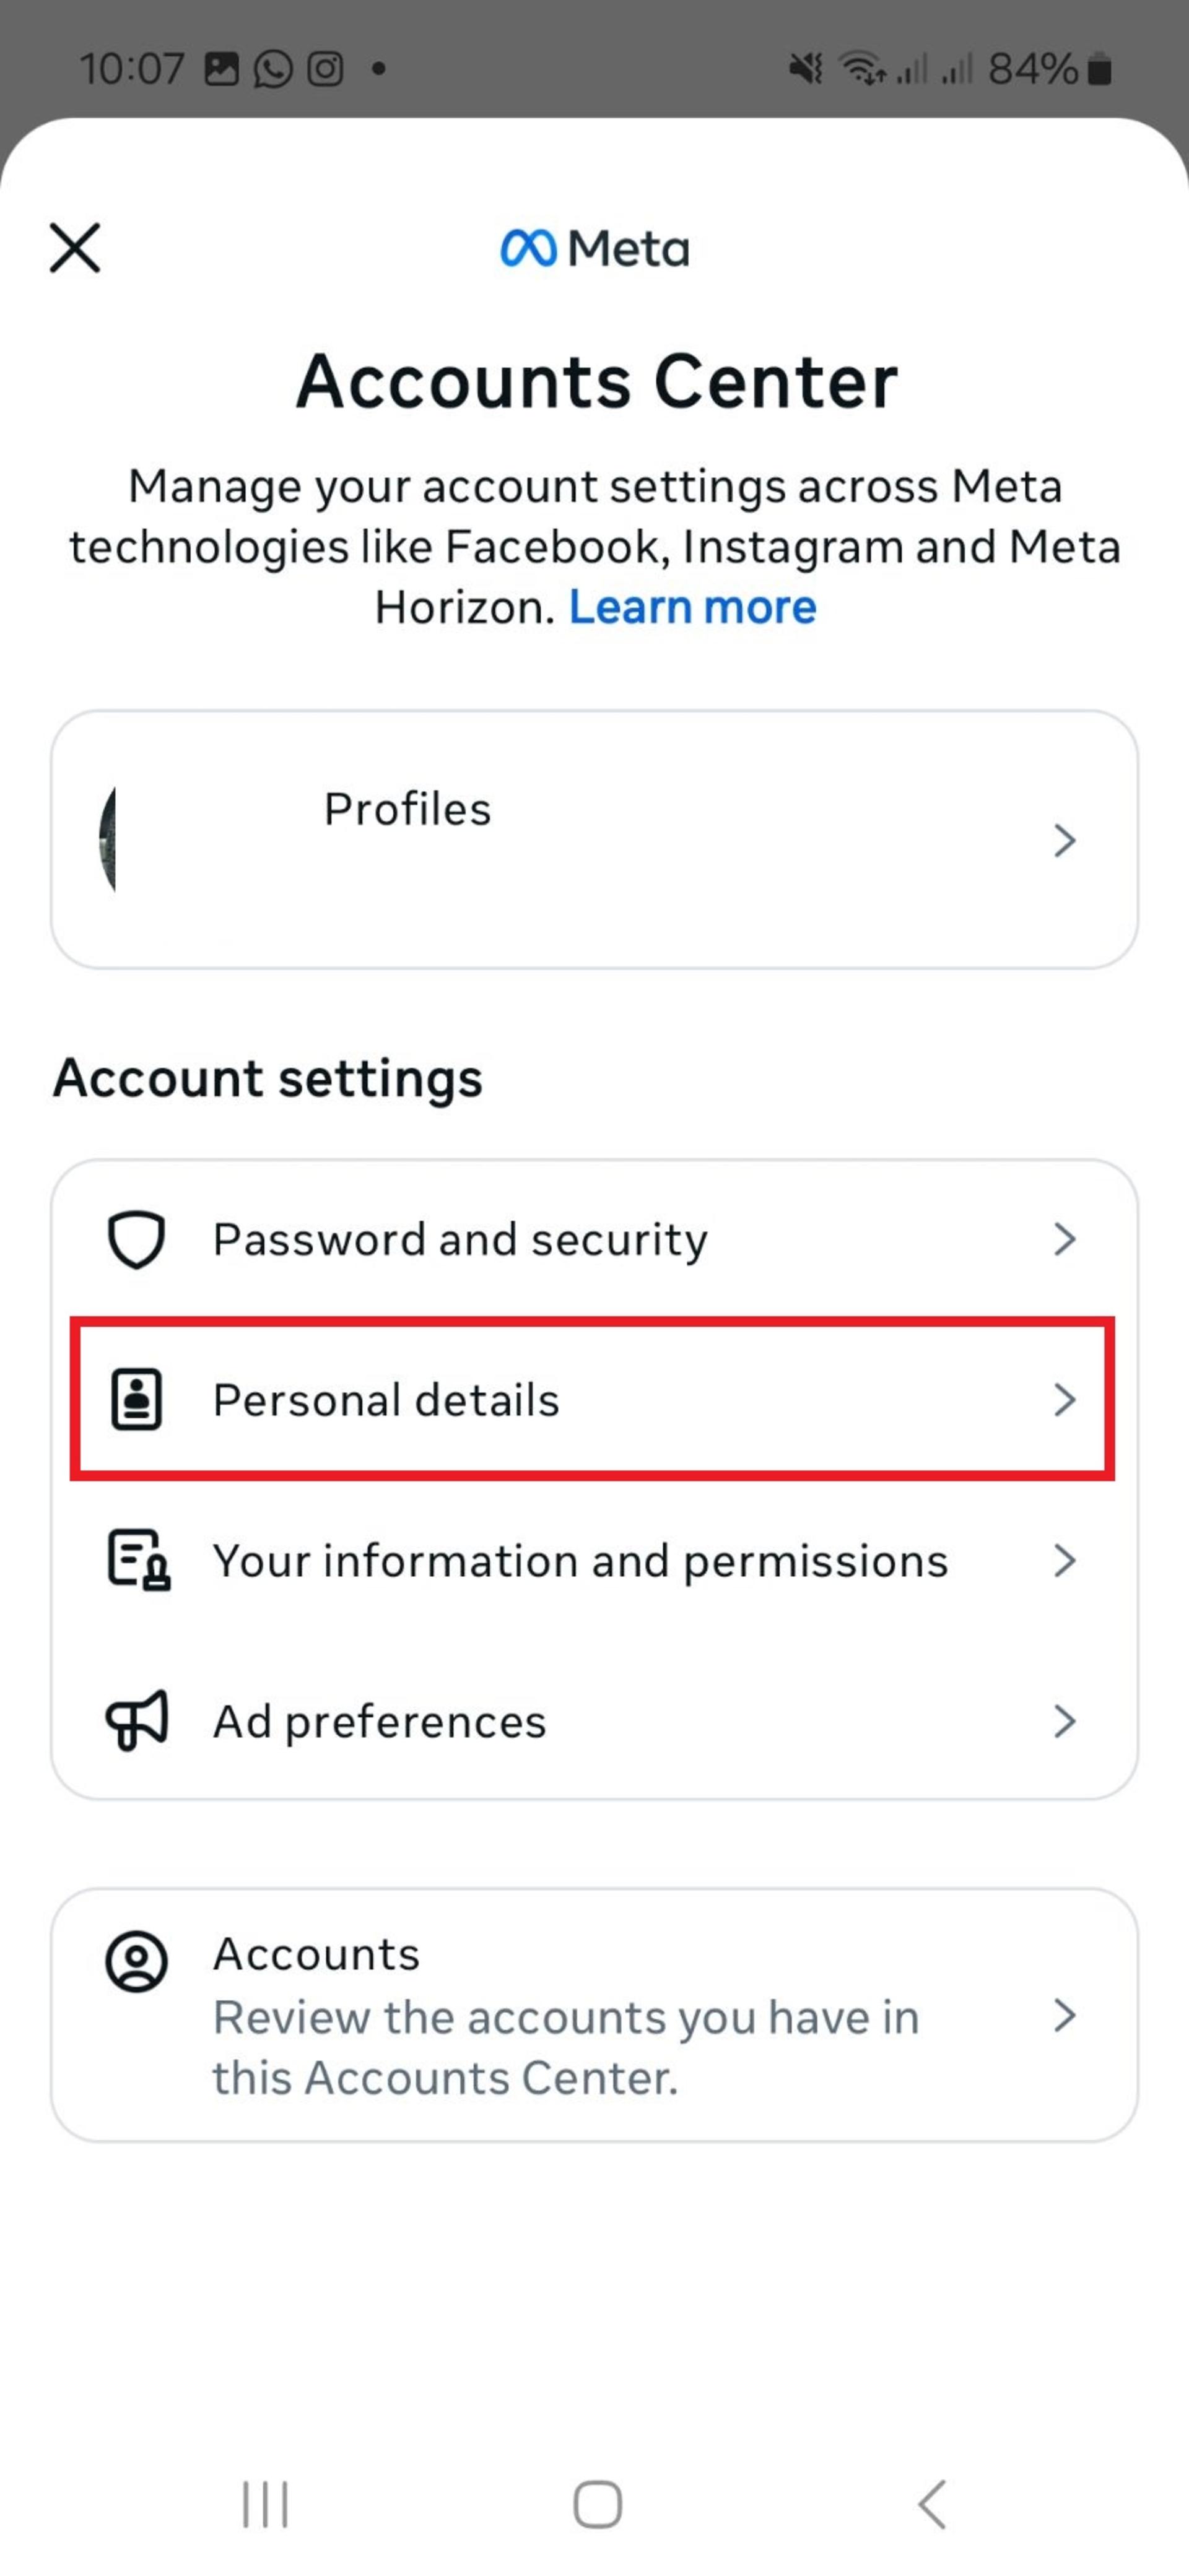Tap the ID card icon for Personal details

coord(136,1399)
